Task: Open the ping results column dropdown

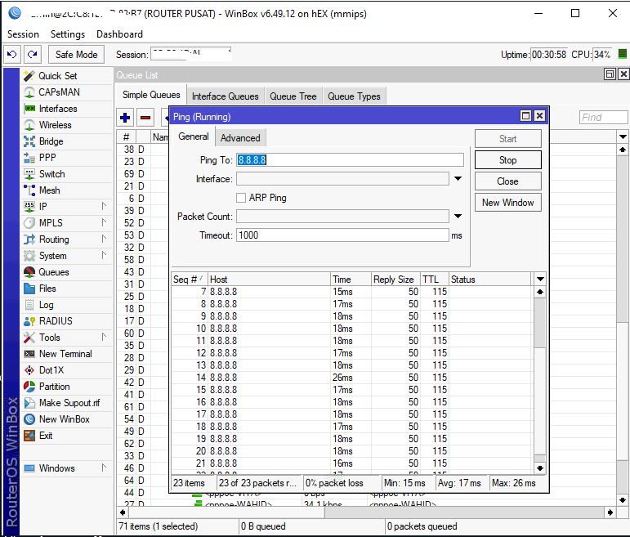Action: point(540,279)
